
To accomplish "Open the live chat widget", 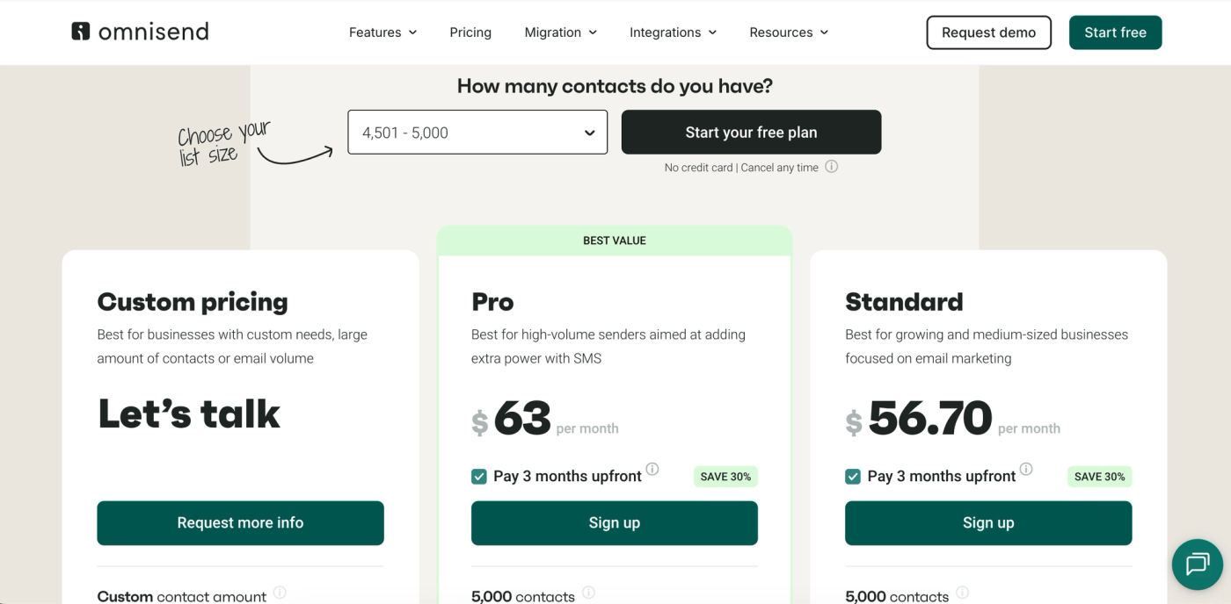I will pos(1198,564).
